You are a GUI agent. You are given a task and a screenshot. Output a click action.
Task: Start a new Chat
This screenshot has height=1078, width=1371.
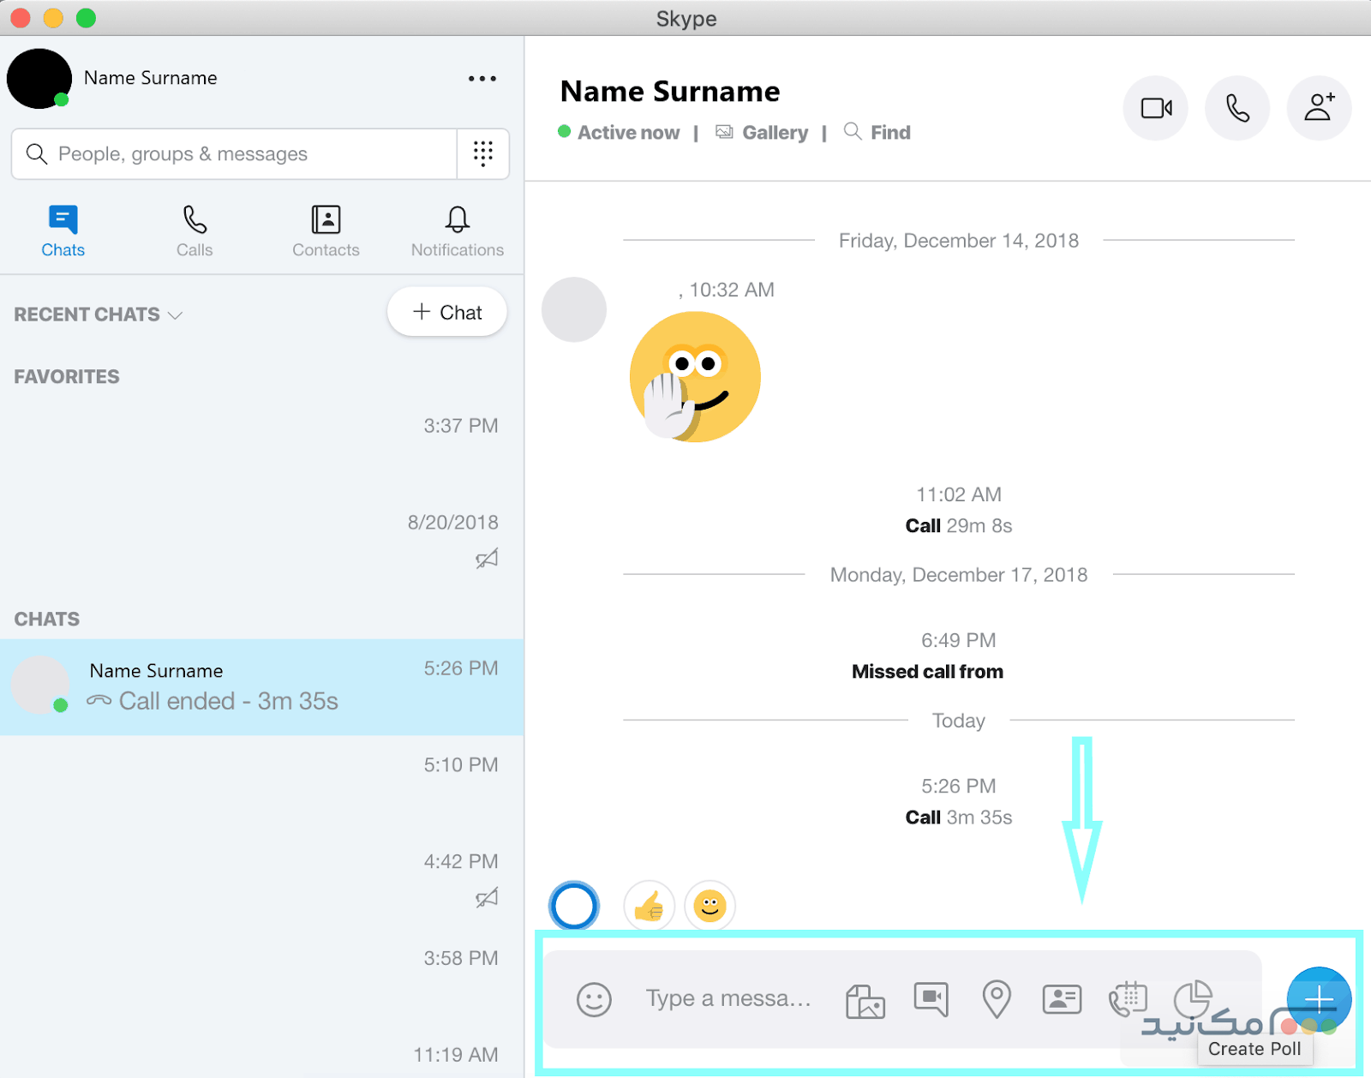[x=446, y=312]
